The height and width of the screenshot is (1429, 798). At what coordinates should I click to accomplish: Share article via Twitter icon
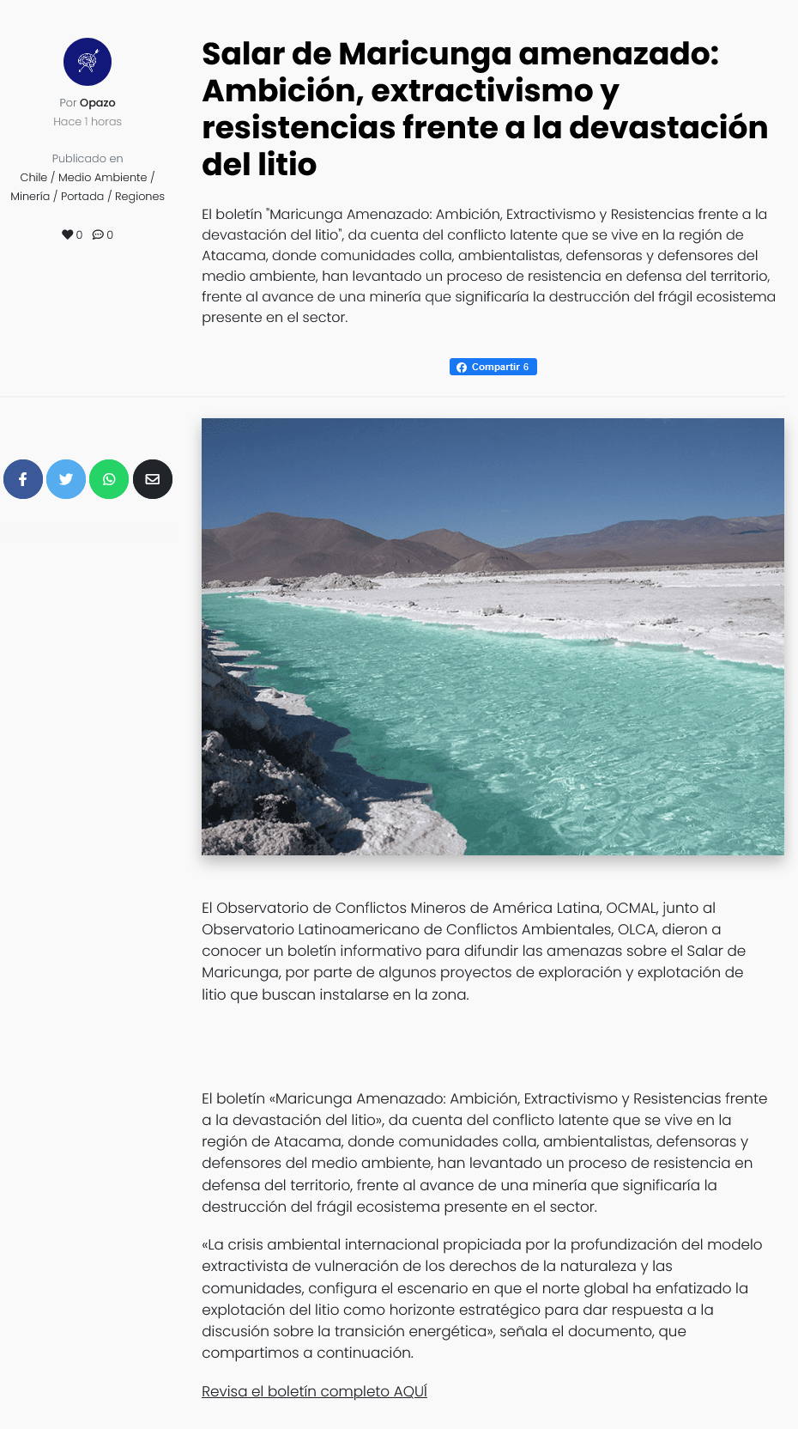coord(66,479)
